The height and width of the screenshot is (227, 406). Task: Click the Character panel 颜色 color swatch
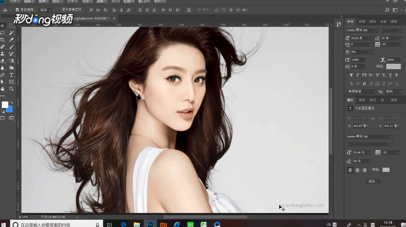click(393, 66)
